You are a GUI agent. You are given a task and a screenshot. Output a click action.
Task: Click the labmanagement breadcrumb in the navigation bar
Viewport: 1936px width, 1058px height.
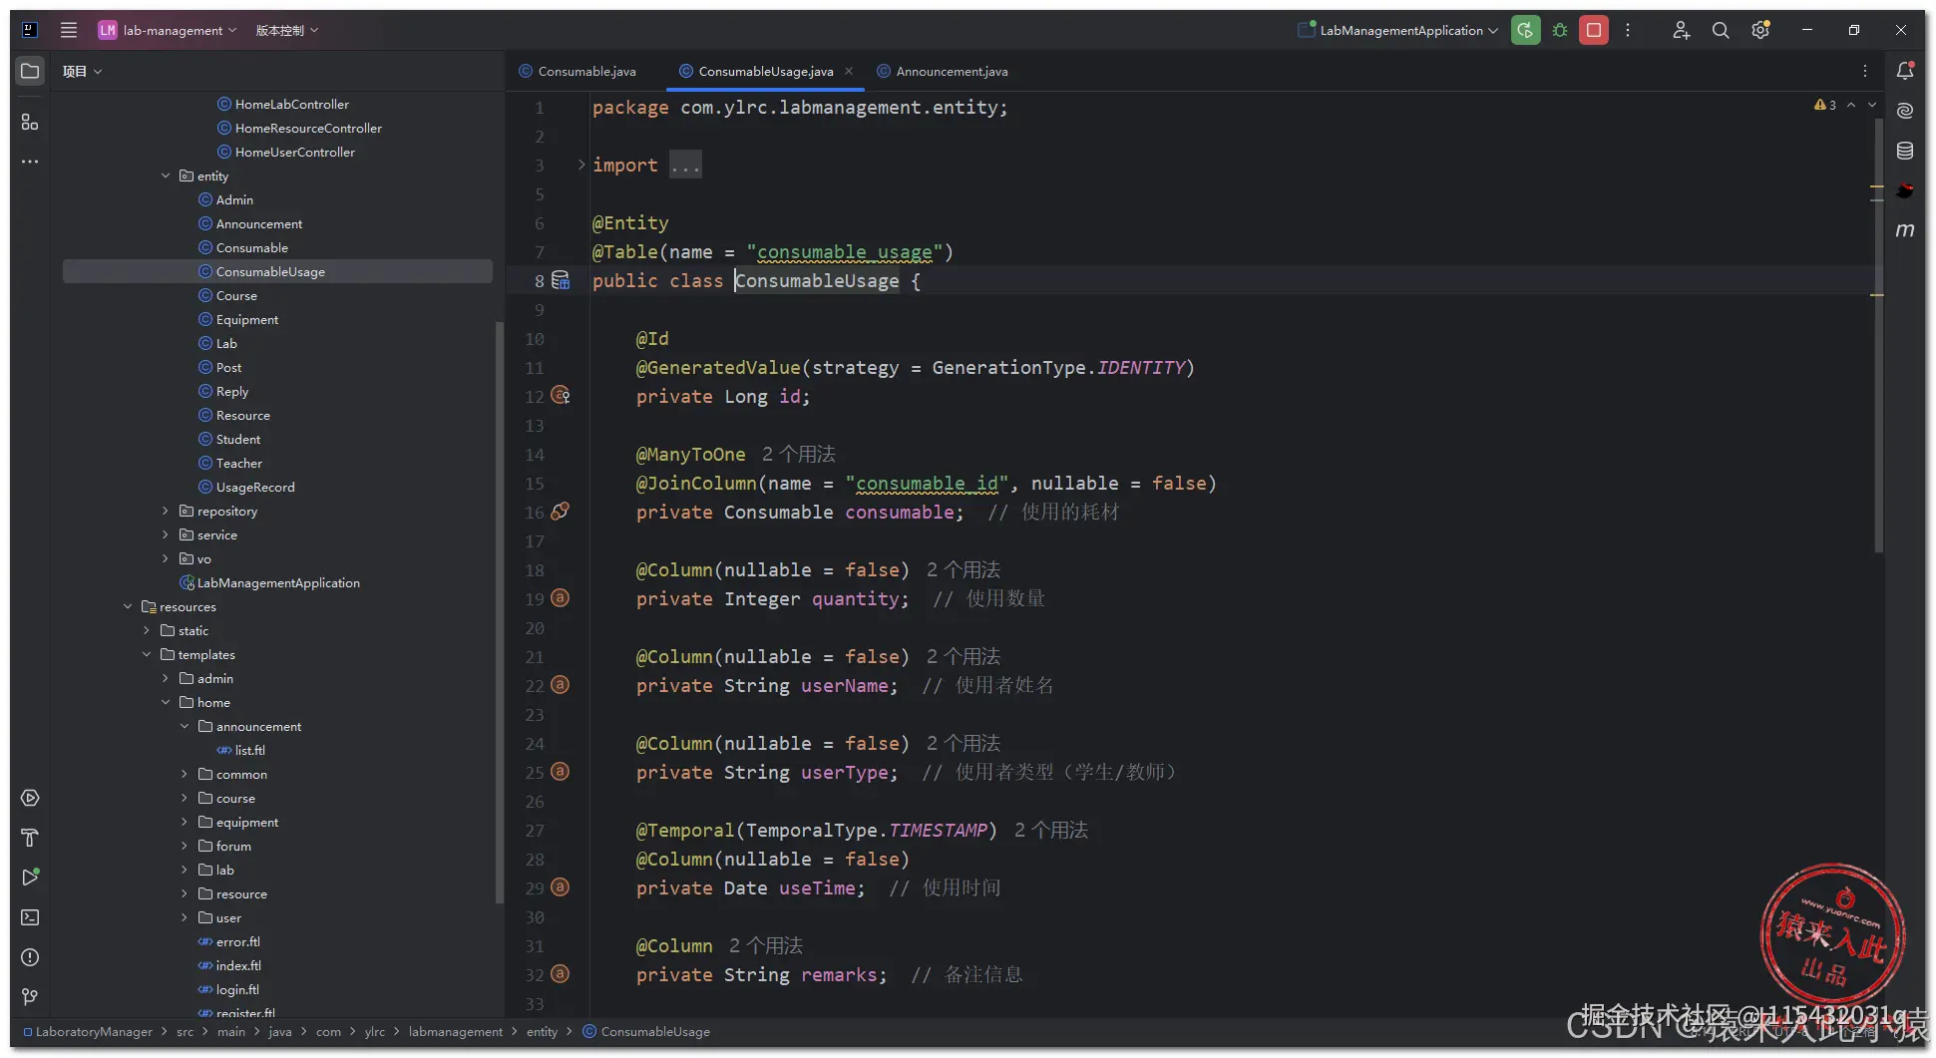point(455,1031)
